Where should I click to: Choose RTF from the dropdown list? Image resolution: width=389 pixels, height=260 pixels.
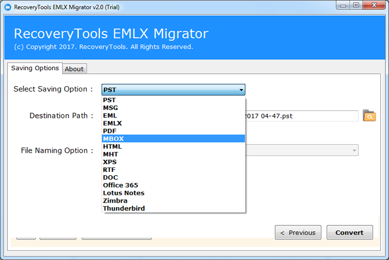[x=174, y=169]
